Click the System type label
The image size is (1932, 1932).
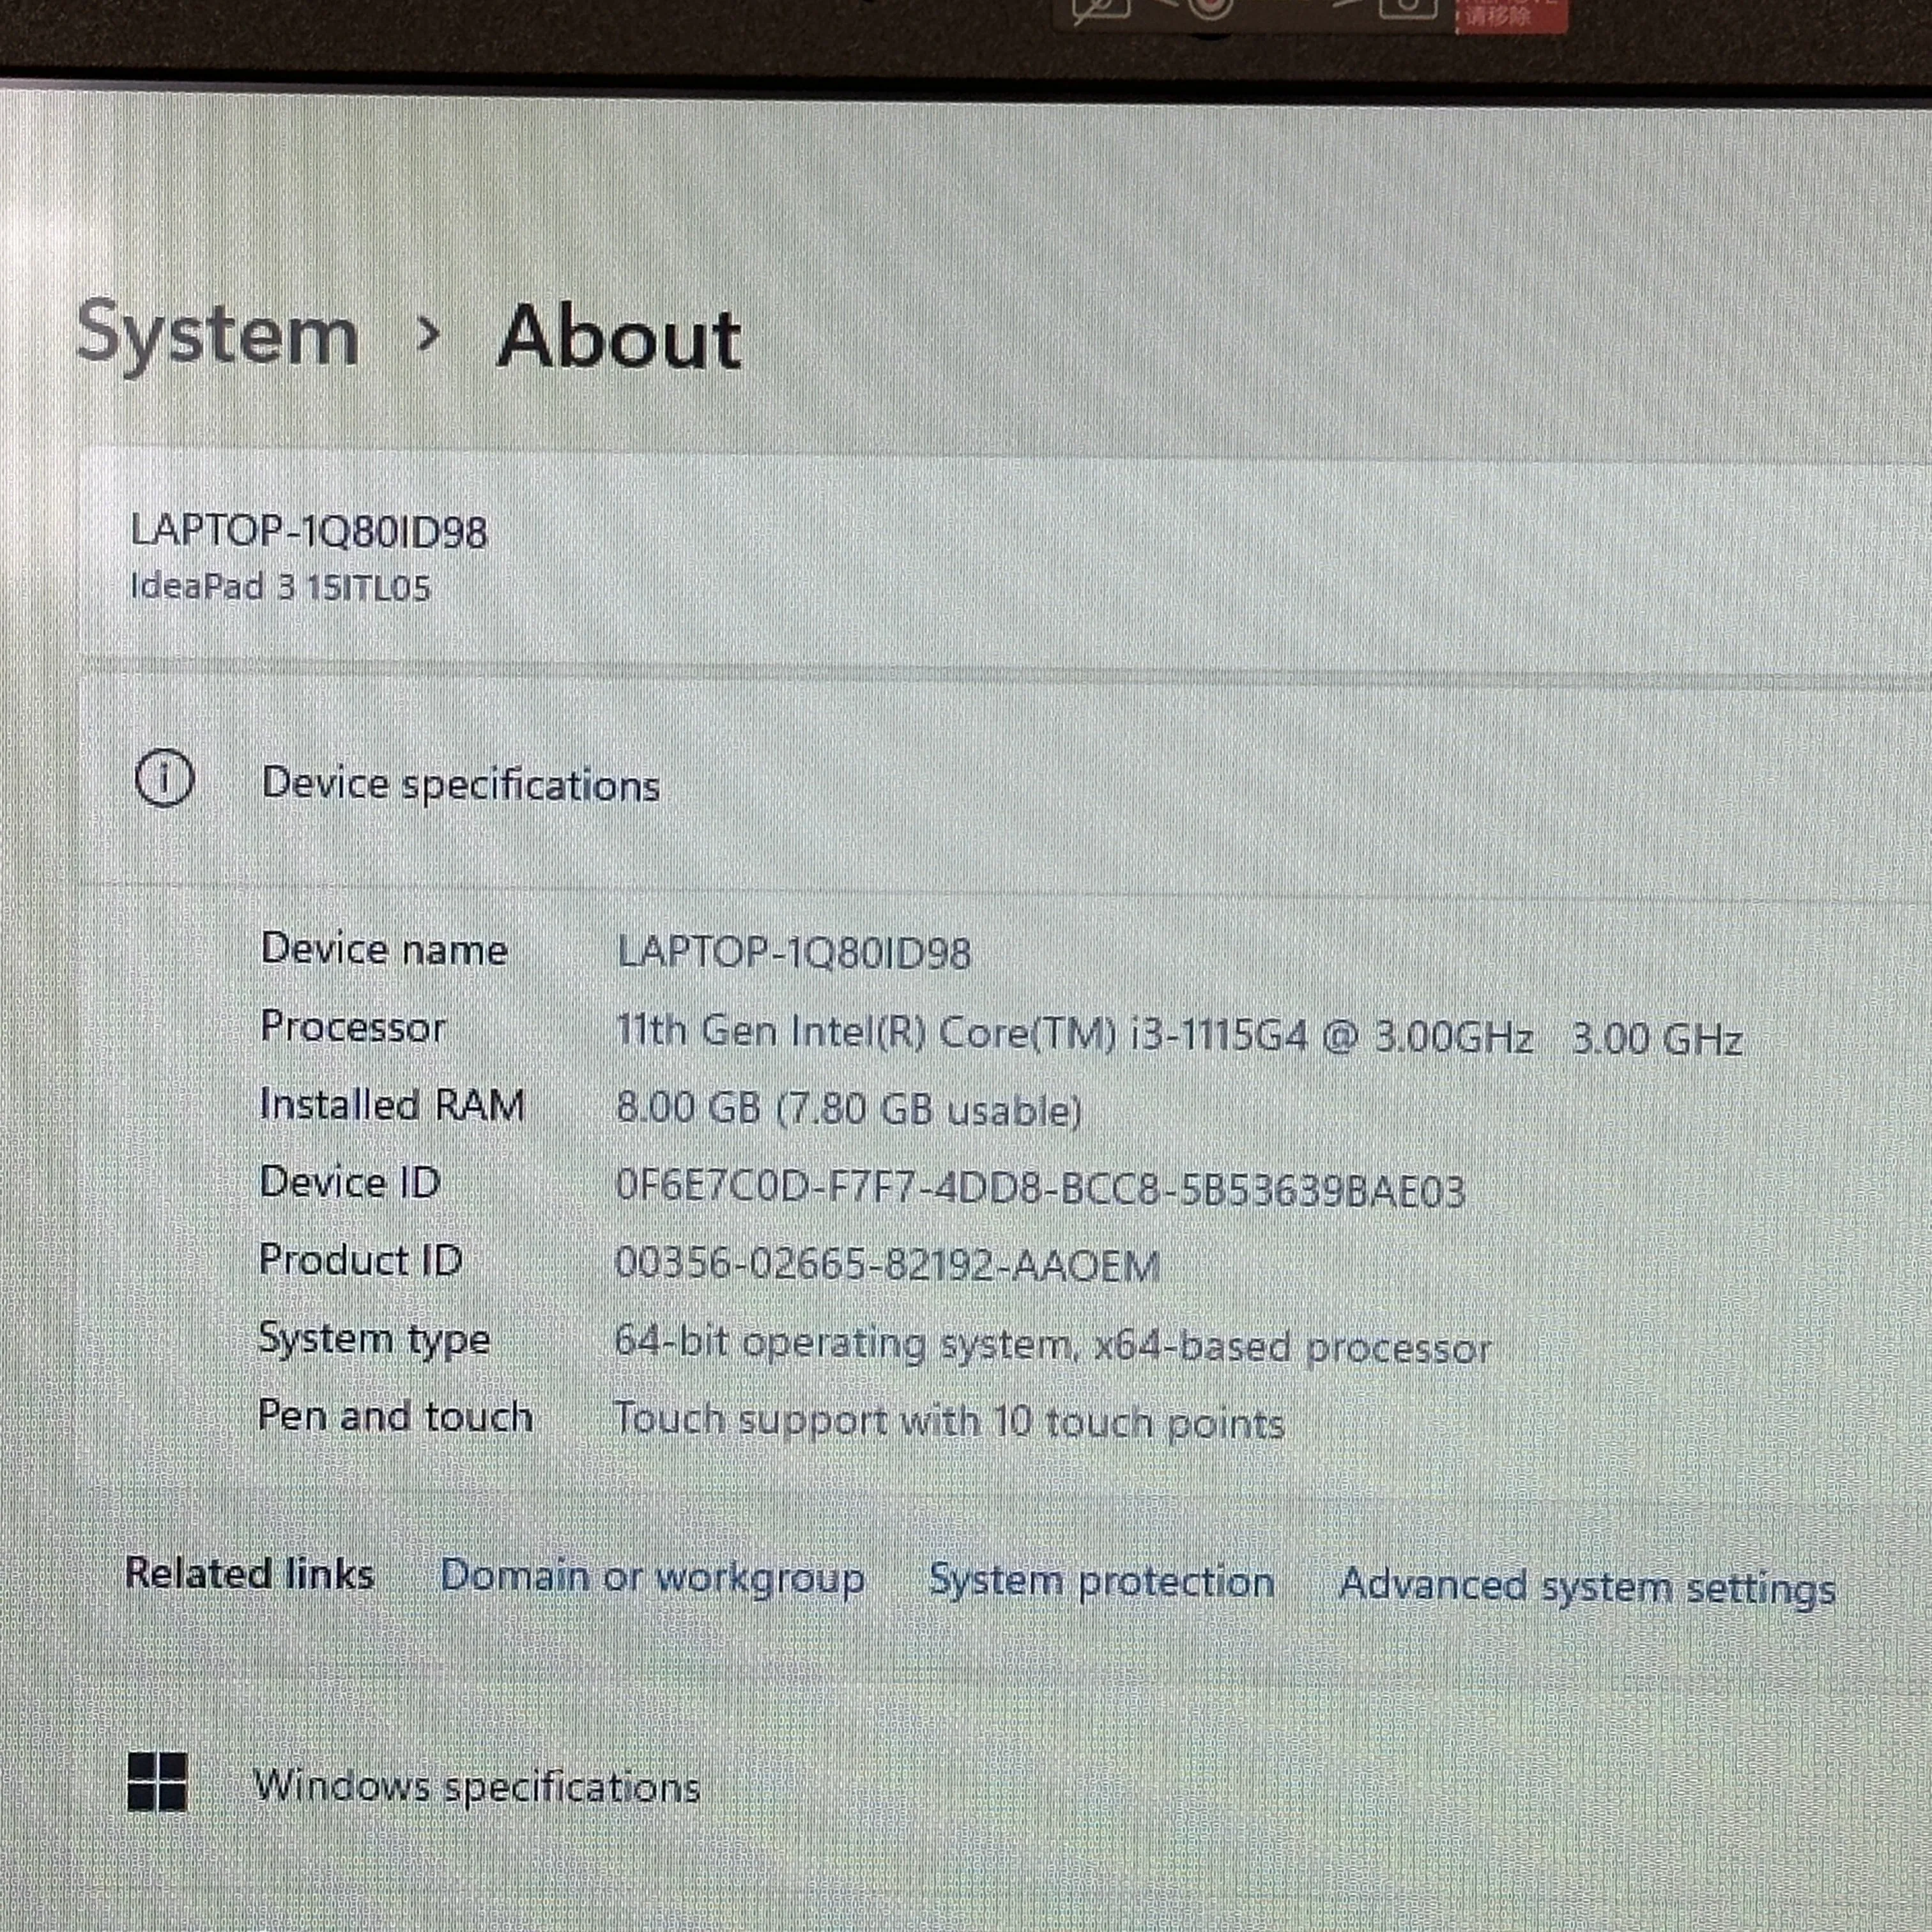tap(374, 1339)
